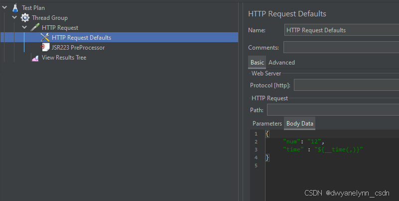Click the "time" __time function line
Viewport: 399px width, 201px height.
[x=323, y=149]
